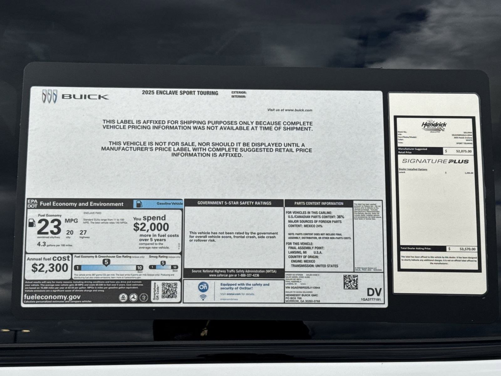Click the Signature Plus logo
The width and height of the screenshot is (501, 376).
coord(435,161)
